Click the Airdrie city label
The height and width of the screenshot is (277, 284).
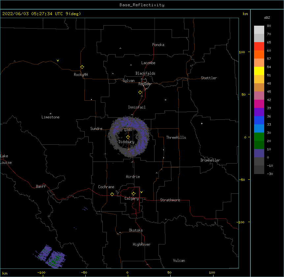tap(133, 177)
